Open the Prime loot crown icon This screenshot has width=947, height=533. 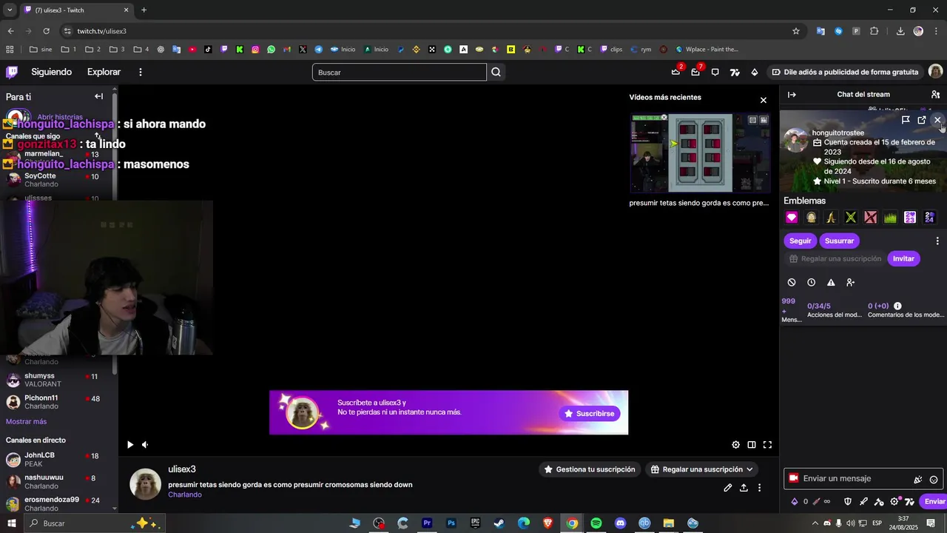click(675, 72)
